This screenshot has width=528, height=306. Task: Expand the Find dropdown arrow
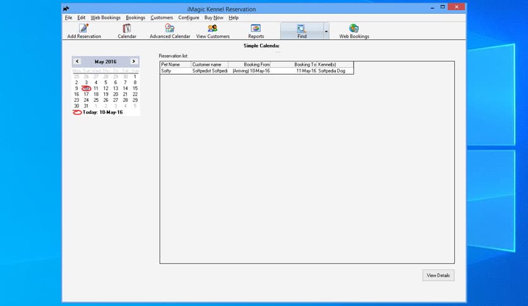tap(327, 32)
